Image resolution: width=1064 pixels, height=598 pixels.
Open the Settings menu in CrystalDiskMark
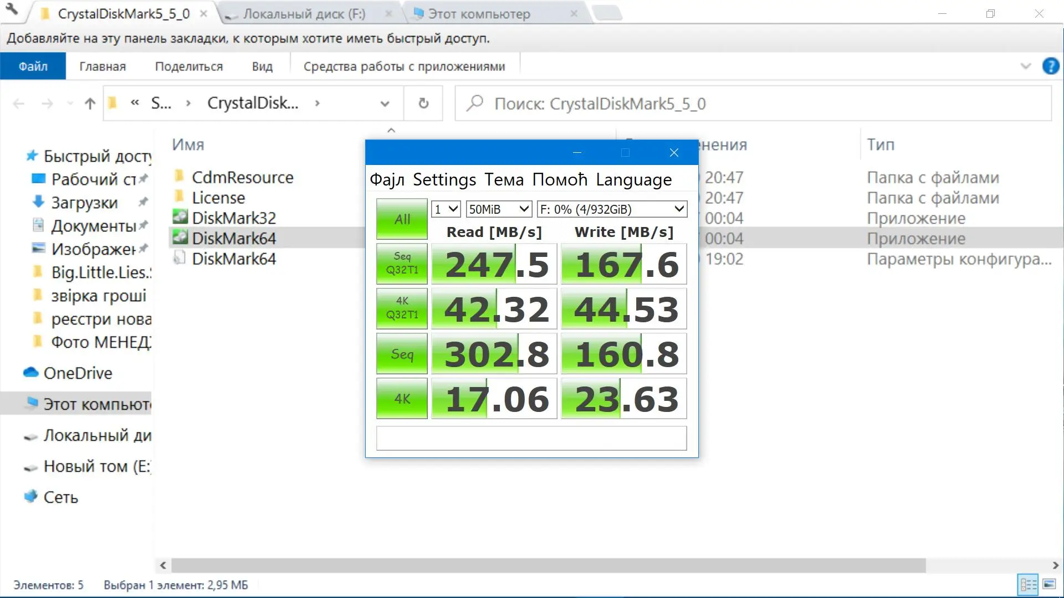point(444,180)
